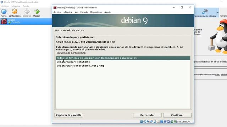227x127 pixels.
Task: Click the audio status icon
Action: click(148, 122)
